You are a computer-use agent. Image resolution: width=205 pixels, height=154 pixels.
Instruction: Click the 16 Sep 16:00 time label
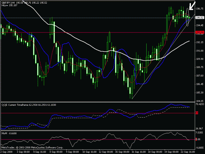[139, 152]
